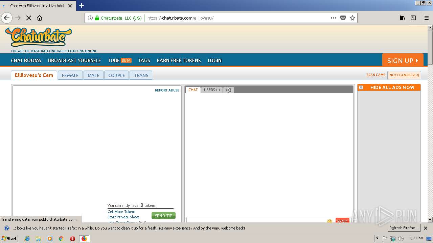The width and height of the screenshot is (433, 243).
Task: Click the Chaturbate logo
Action: click(39, 37)
